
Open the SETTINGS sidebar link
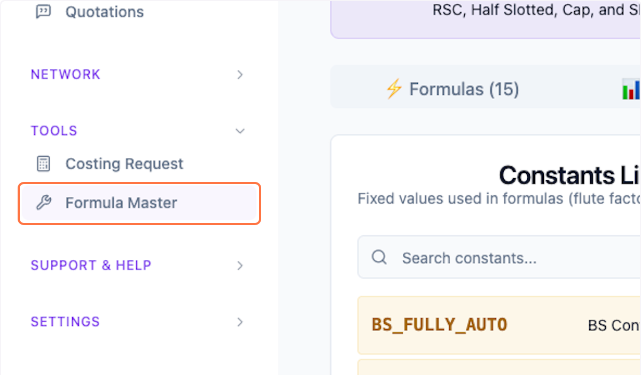65,322
